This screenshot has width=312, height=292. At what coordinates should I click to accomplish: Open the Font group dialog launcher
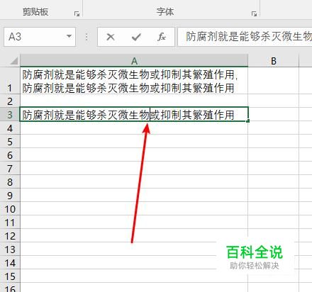click(254, 14)
